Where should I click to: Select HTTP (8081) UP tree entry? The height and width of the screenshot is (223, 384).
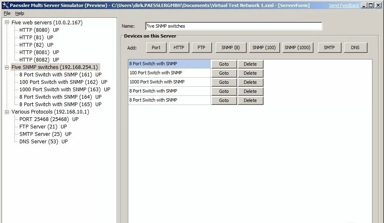pos(39,52)
